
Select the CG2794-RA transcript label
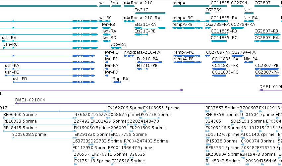(243, 25)
